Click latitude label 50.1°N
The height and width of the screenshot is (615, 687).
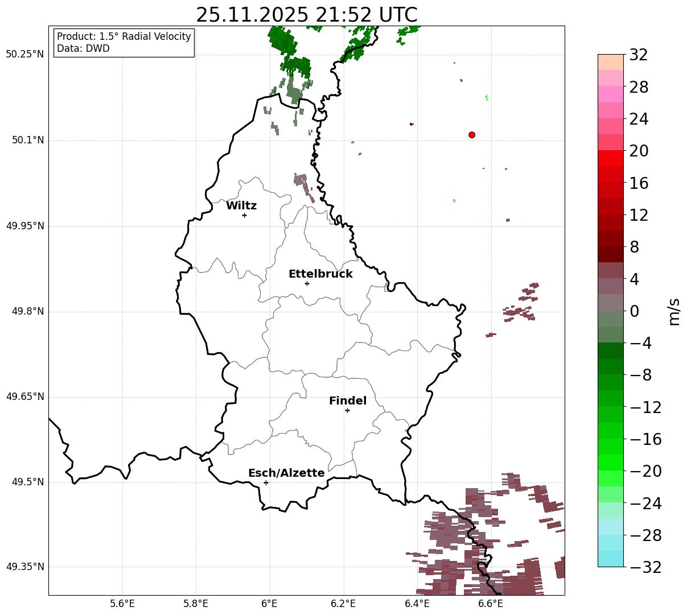28,141
